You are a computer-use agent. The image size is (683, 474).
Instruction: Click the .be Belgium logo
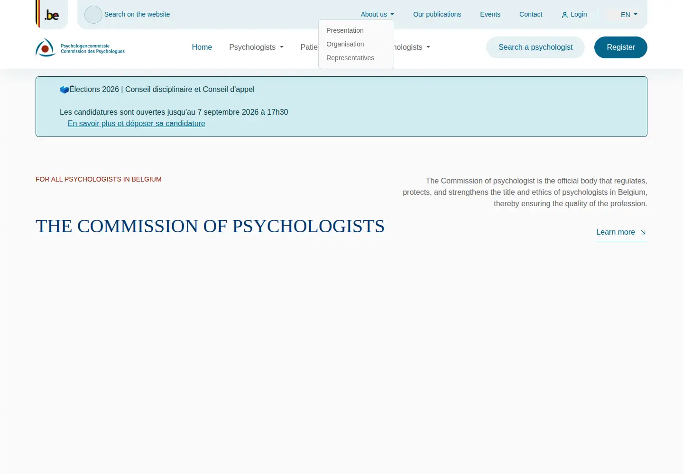tap(52, 14)
